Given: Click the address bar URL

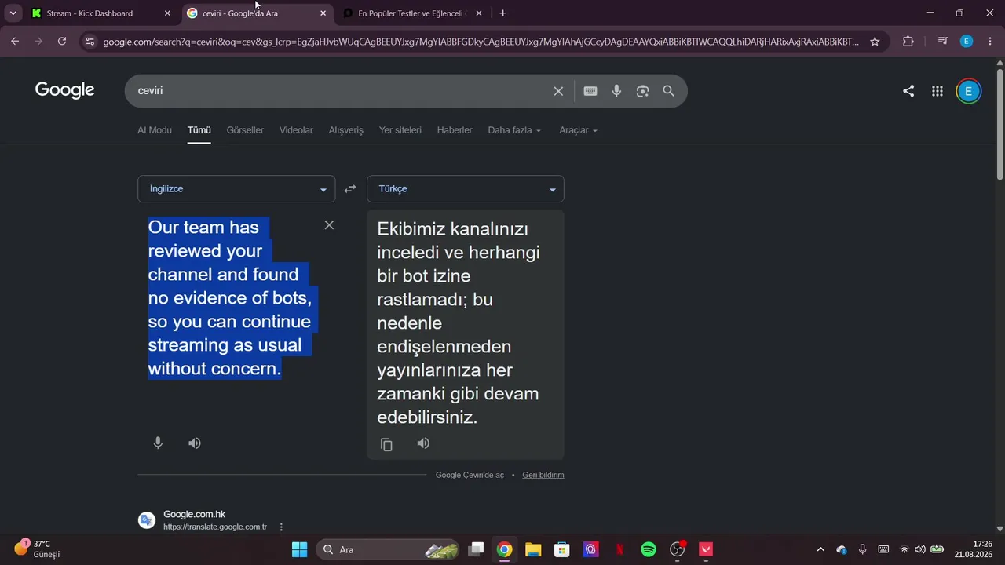Looking at the screenshot, I should coord(481,42).
